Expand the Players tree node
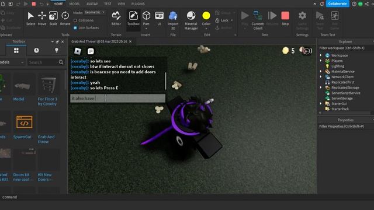The height and width of the screenshot is (210, 374). [x=321, y=61]
